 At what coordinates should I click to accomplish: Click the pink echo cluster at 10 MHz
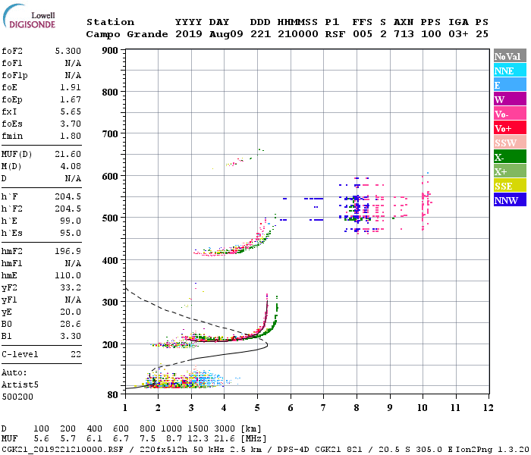pos(426,202)
